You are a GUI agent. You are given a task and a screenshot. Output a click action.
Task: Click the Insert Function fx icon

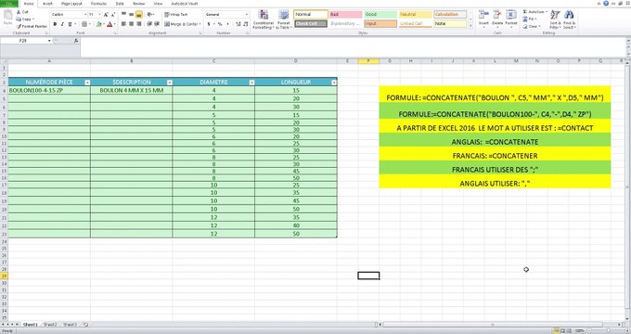coord(76,41)
